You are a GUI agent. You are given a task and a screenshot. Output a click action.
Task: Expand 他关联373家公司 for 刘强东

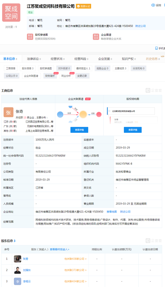pyautogui.click(x=75, y=270)
